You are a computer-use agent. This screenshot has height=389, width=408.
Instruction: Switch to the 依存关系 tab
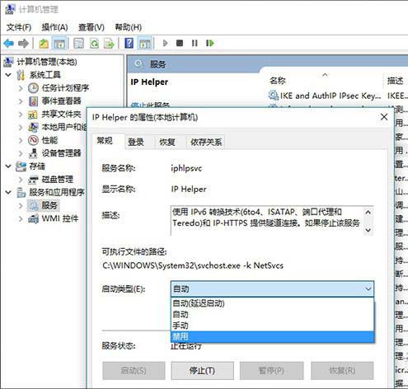click(x=206, y=142)
